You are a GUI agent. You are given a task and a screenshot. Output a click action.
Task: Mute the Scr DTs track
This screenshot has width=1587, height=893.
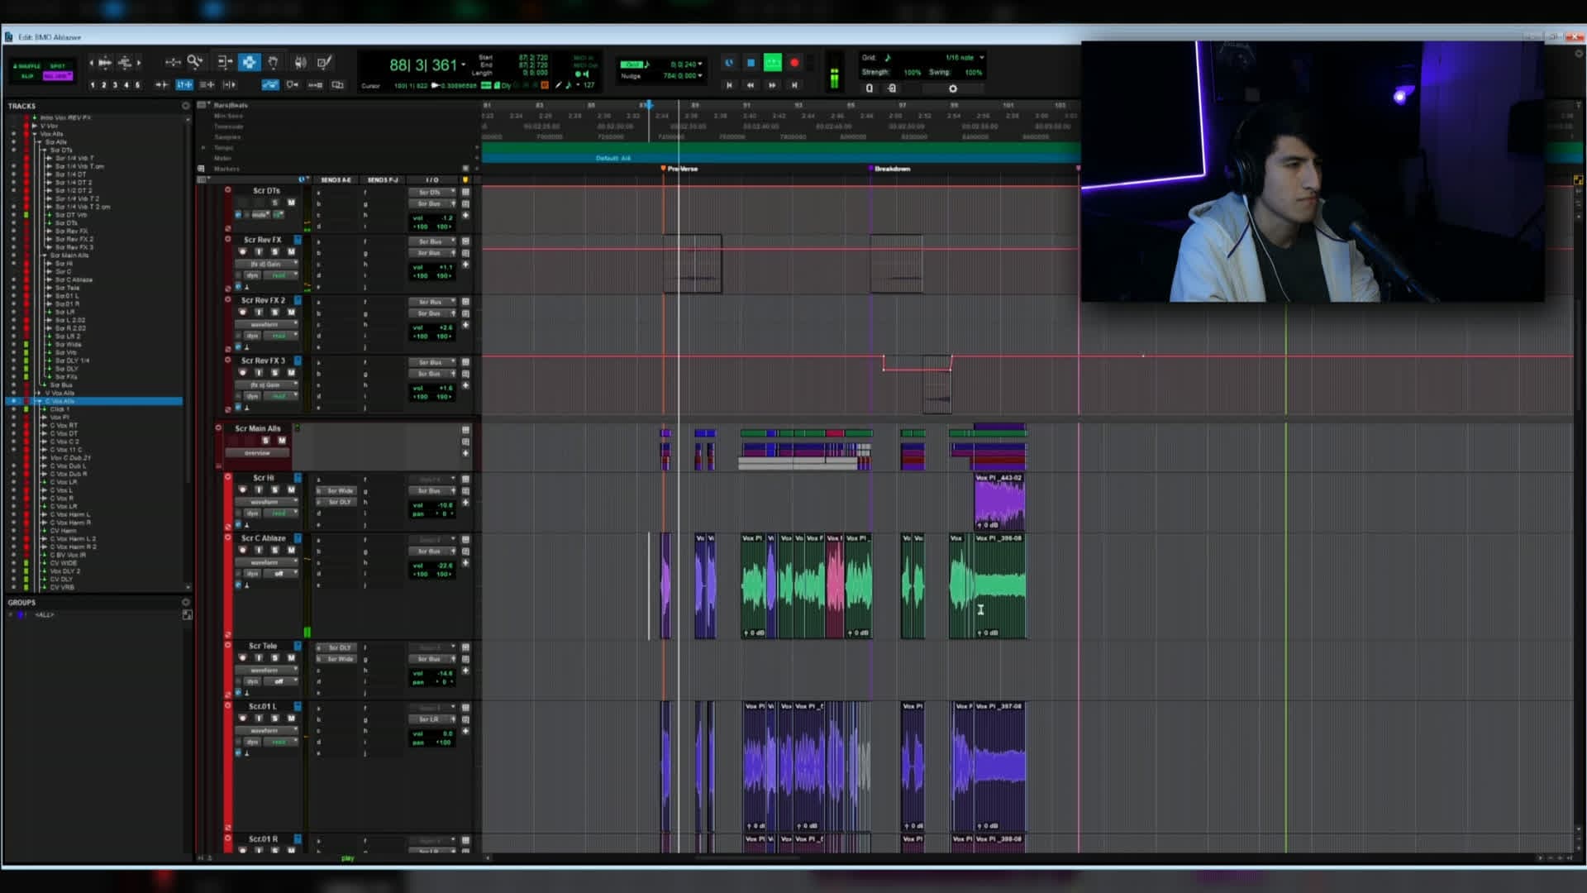293,203
